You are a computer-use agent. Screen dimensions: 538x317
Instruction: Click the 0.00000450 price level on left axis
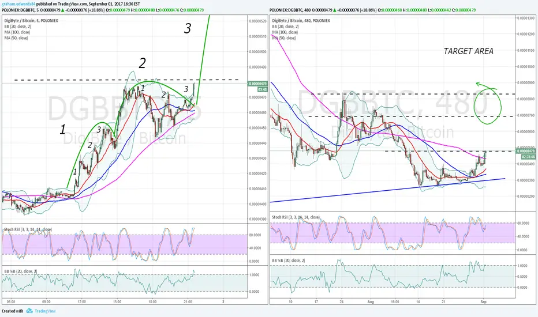[258, 128]
